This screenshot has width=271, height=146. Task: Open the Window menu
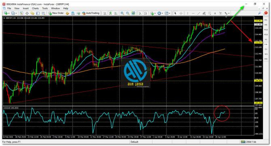pos(55,8)
